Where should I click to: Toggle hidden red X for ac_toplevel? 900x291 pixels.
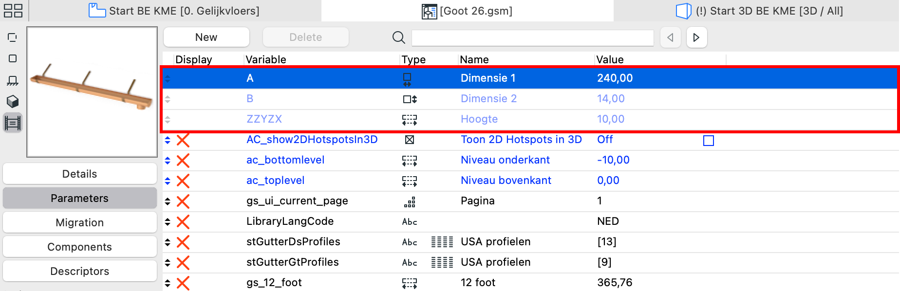(x=183, y=181)
